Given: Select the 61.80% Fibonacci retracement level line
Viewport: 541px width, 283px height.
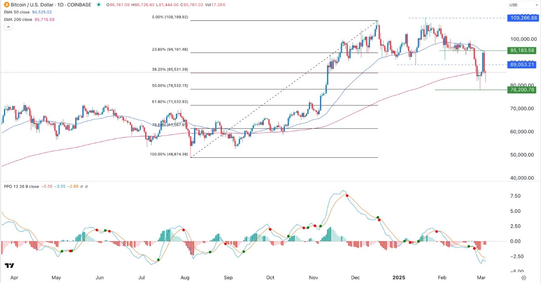Looking at the screenshot, I should (277, 105).
